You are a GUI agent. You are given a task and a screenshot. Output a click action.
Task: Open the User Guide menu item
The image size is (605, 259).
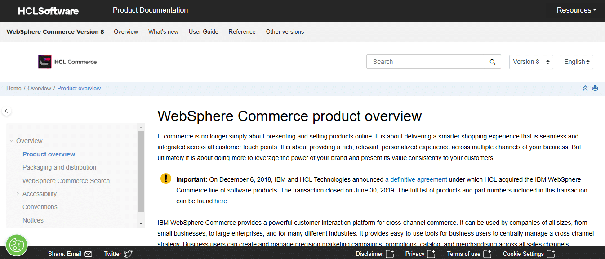(x=204, y=31)
